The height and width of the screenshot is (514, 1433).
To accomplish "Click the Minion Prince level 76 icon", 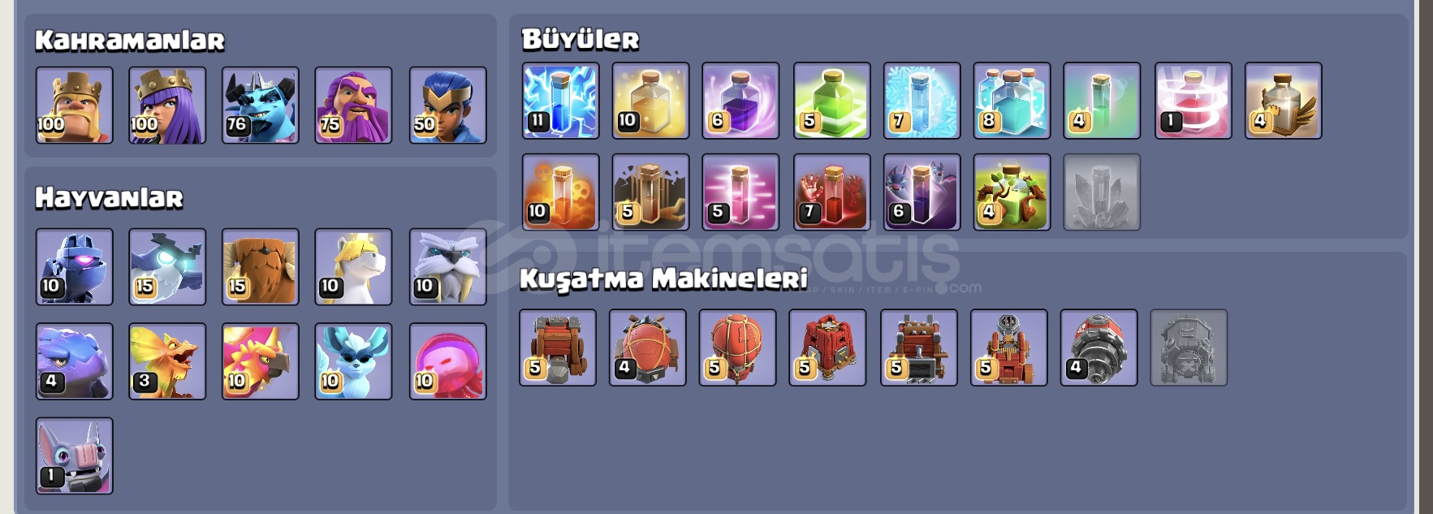I will 261,106.
